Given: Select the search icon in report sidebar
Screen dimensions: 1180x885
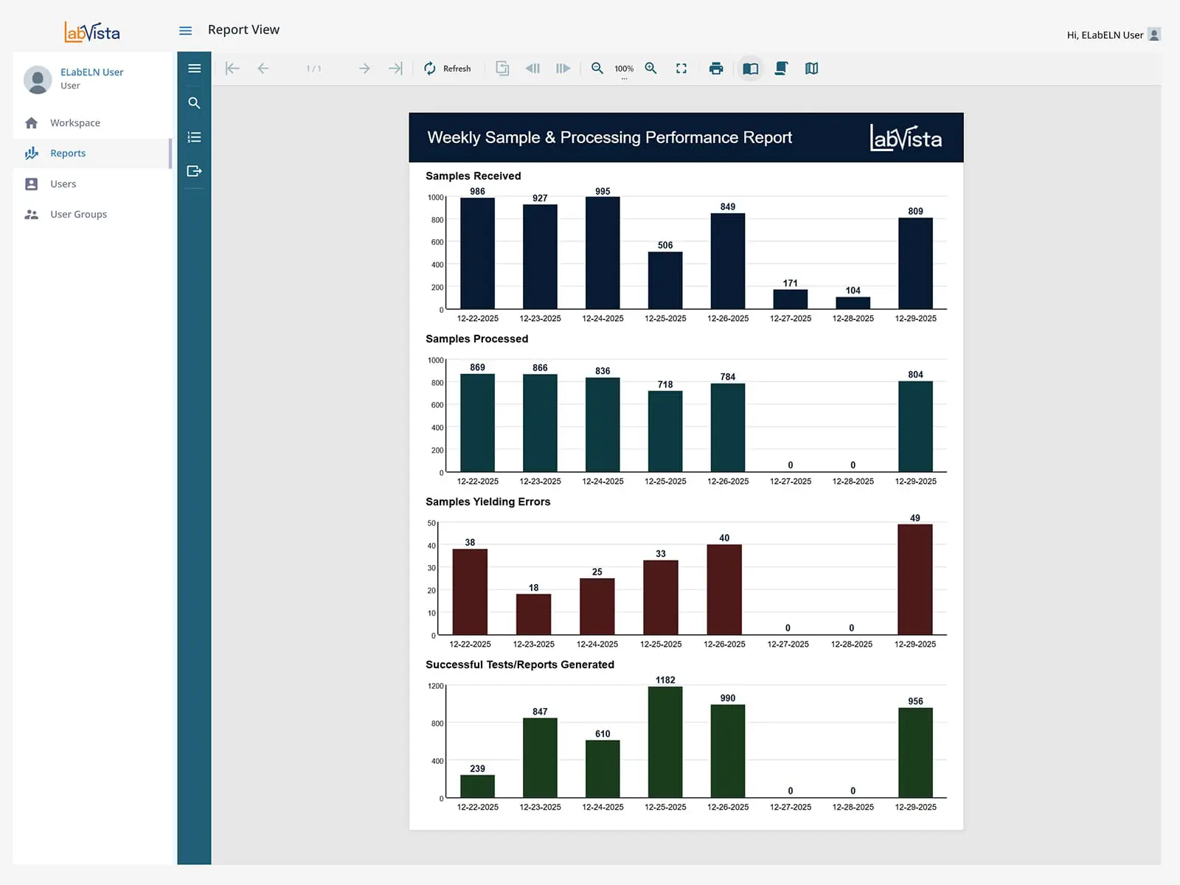Looking at the screenshot, I should point(194,103).
